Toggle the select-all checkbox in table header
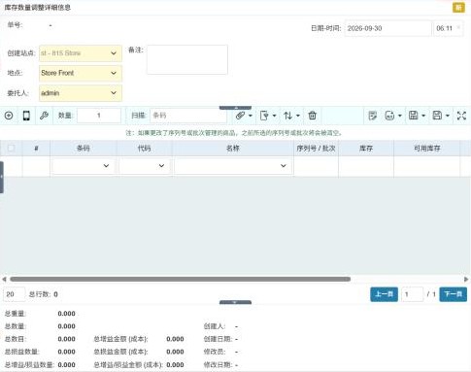The height and width of the screenshot is (372, 471). [x=11, y=149]
